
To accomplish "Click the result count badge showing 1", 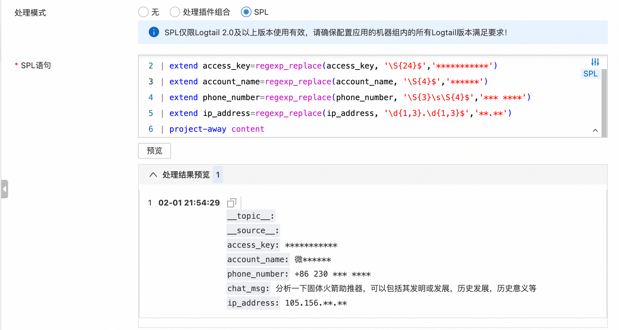I will point(218,175).
